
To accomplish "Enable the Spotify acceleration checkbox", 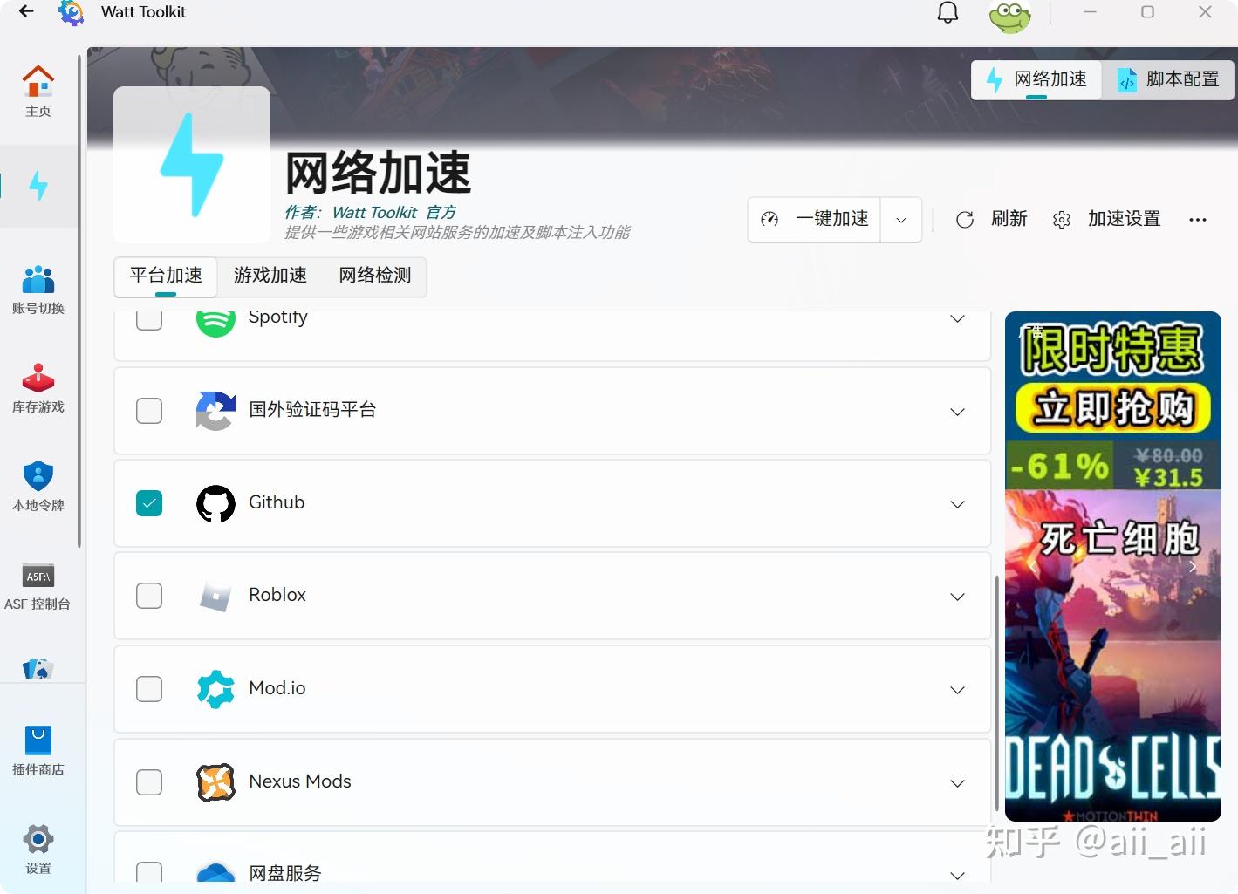I will tap(148, 318).
